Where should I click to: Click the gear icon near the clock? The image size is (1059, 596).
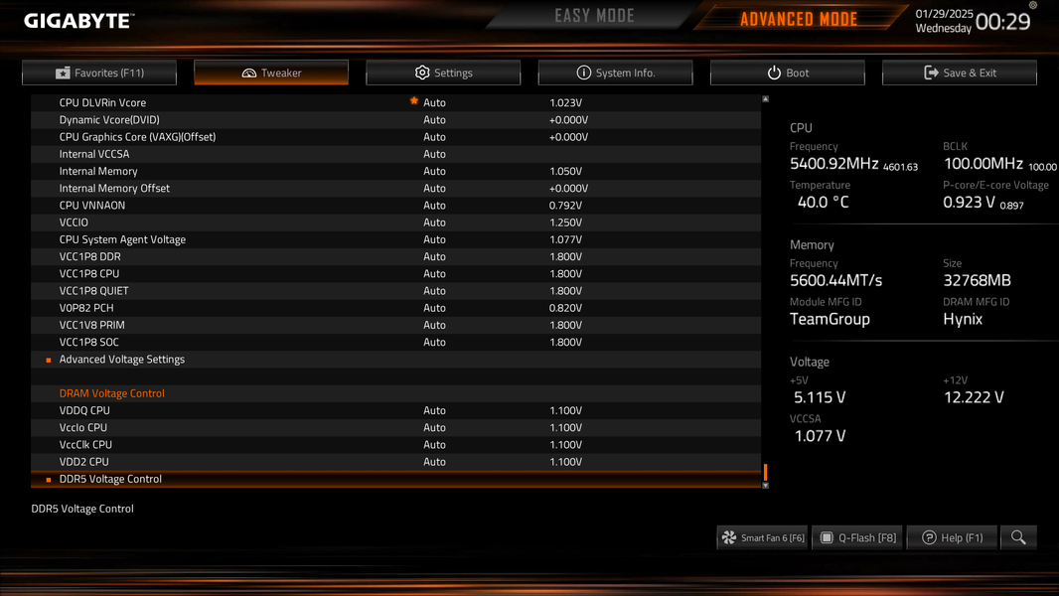[x=1032, y=5]
